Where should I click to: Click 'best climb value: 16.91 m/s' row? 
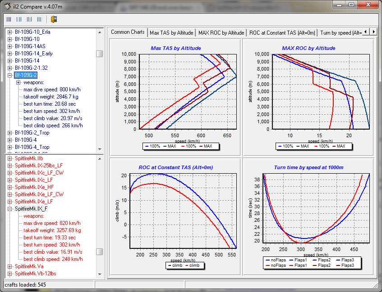(53, 252)
